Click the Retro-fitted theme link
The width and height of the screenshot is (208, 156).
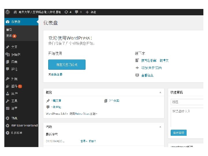tap(82, 114)
